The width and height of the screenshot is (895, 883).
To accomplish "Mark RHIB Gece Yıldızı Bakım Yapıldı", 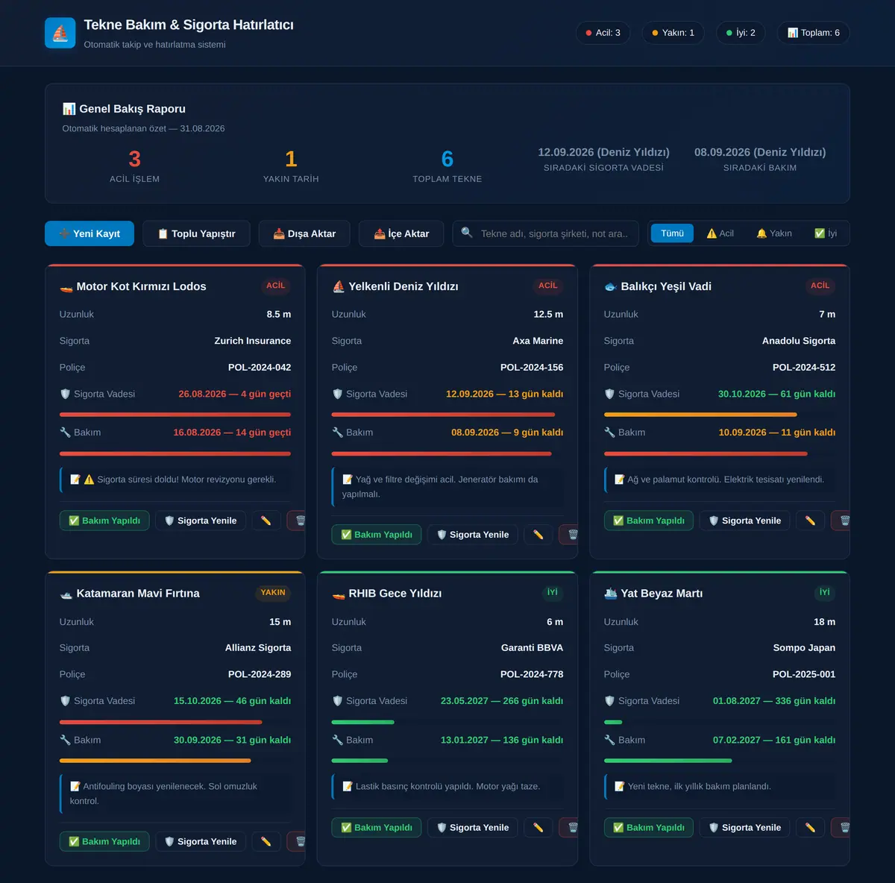I will point(377,827).
